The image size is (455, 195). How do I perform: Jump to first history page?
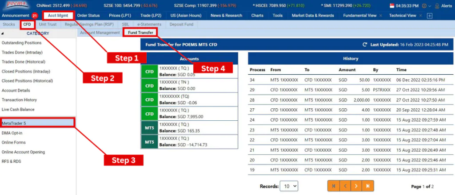coord(333,186)
